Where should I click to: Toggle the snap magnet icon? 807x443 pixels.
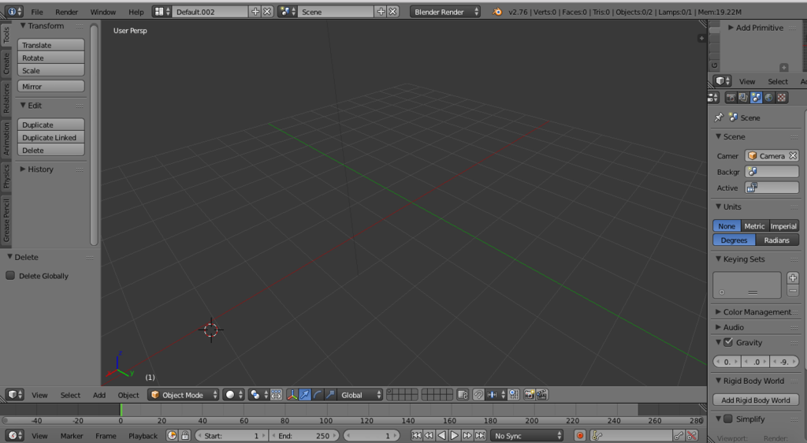point(478,395)
